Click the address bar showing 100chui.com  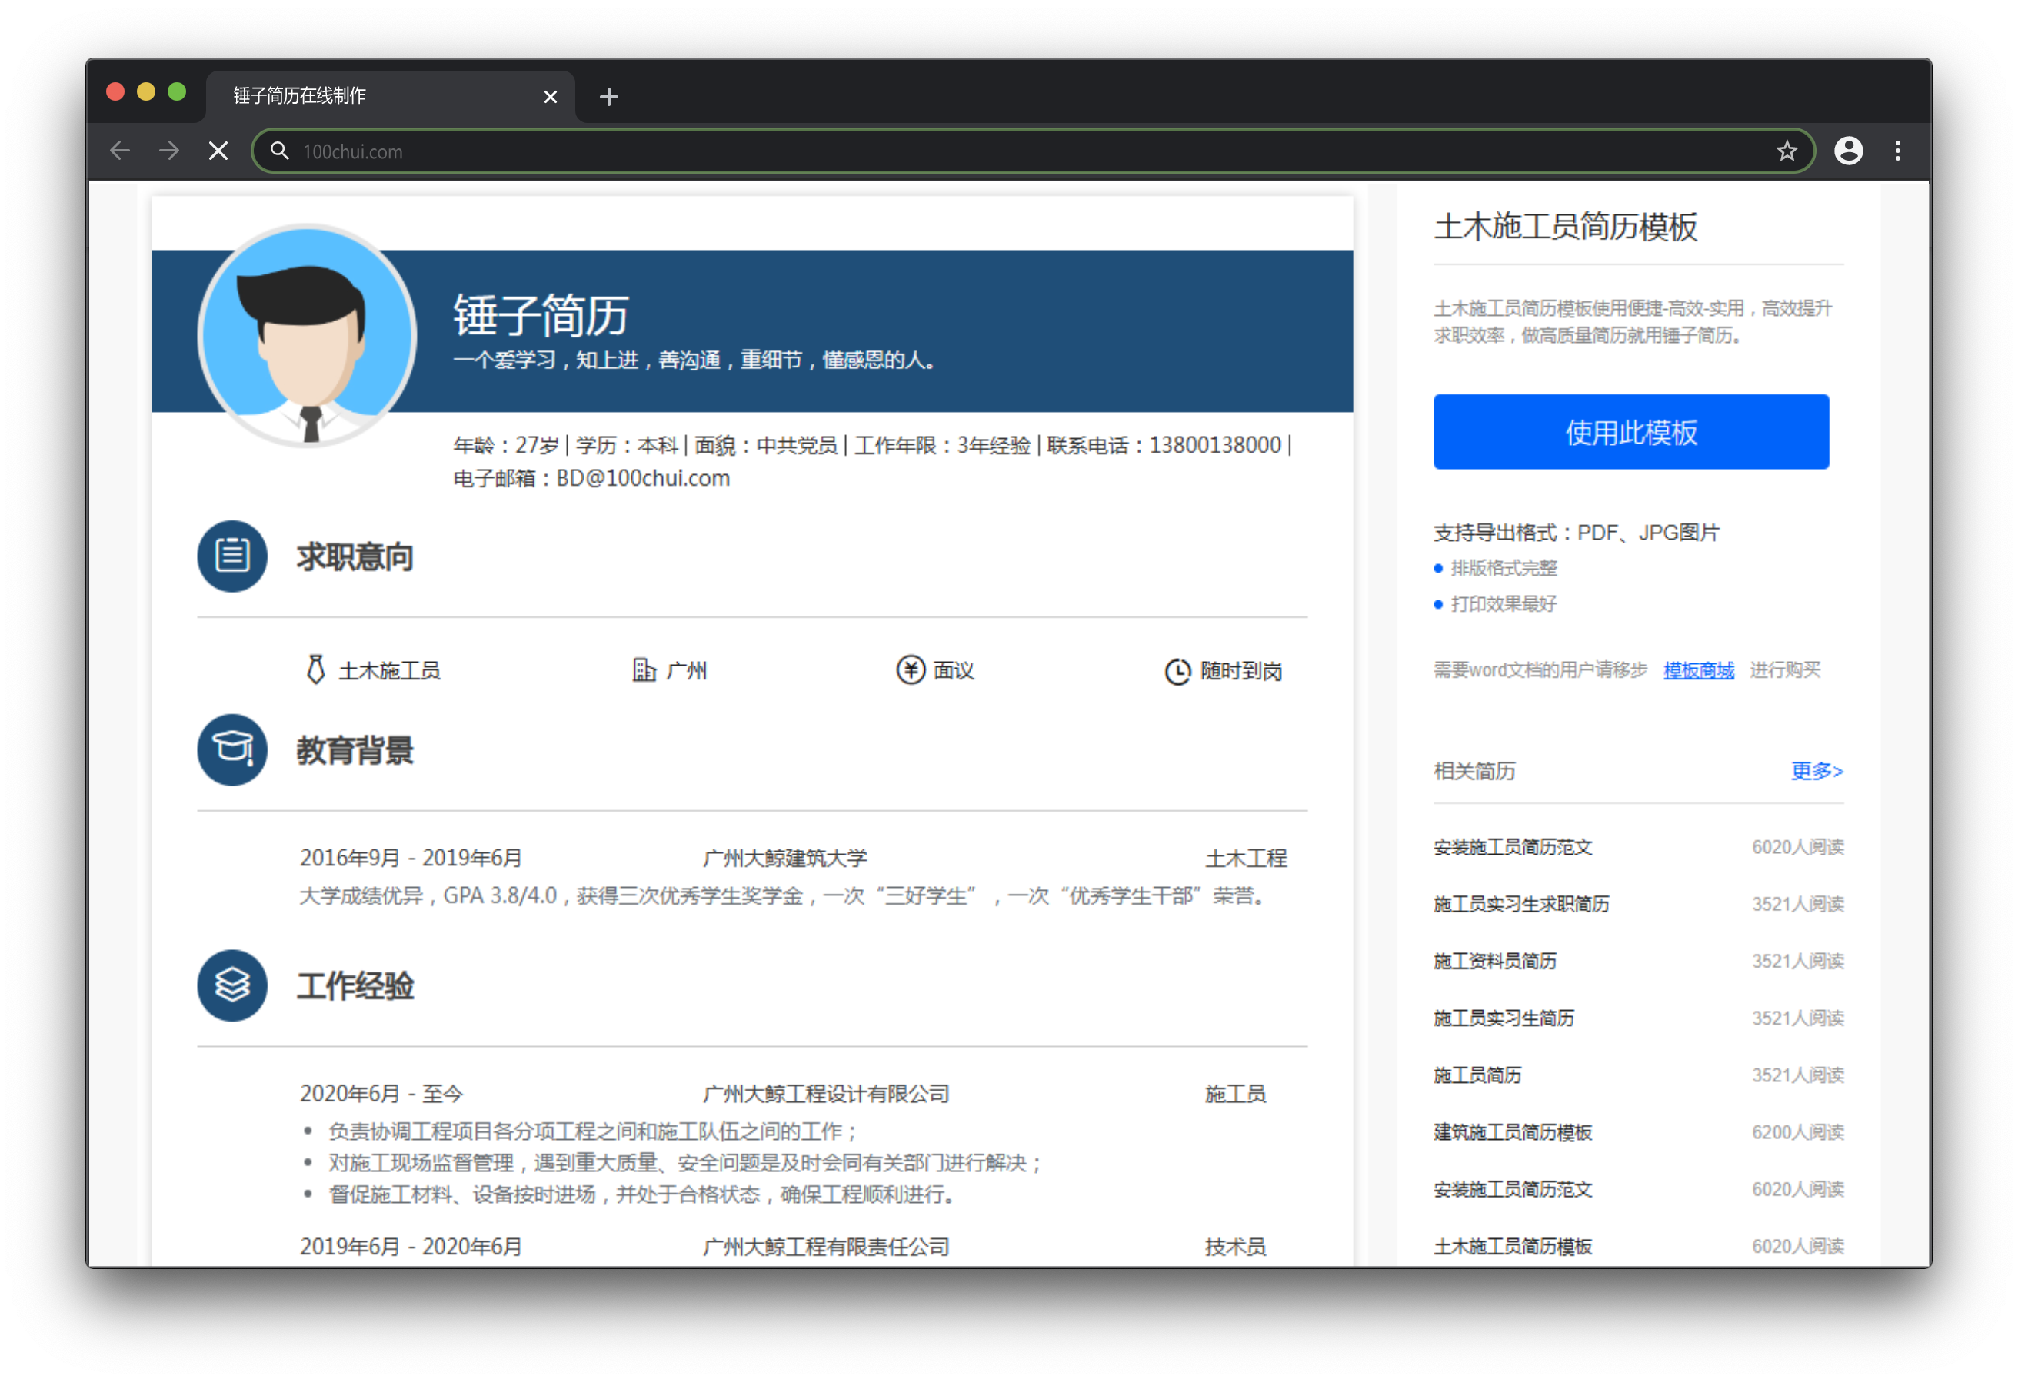pos(1034,151)
